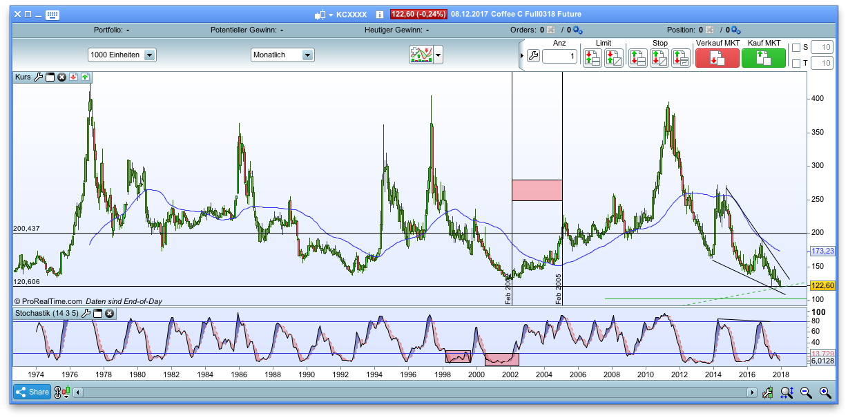Click the scrollbar right arrow
848x418 pixels.
tap(751, 392)
